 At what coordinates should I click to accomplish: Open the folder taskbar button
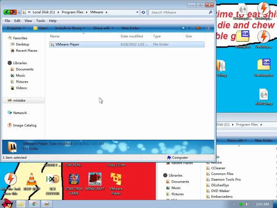pyautogui.click(x=21, y=204)
